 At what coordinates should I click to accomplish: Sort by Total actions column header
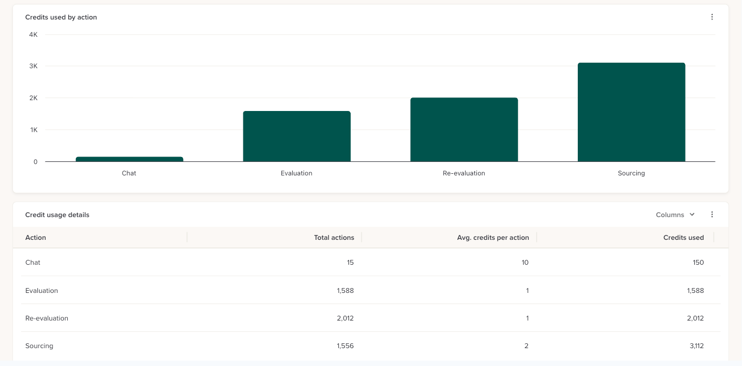click(334, 238)
